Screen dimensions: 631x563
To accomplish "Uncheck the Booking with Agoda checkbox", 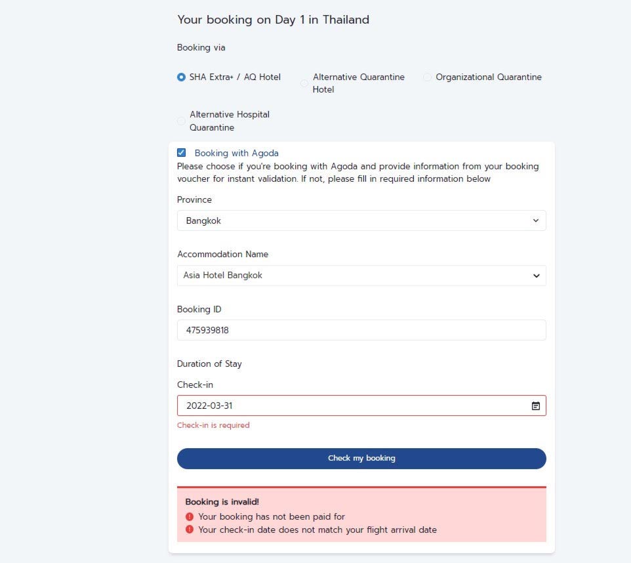I will (182, 153).
